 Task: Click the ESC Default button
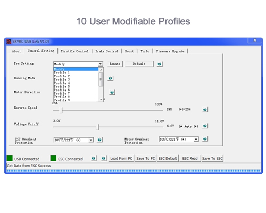(168, 158)
